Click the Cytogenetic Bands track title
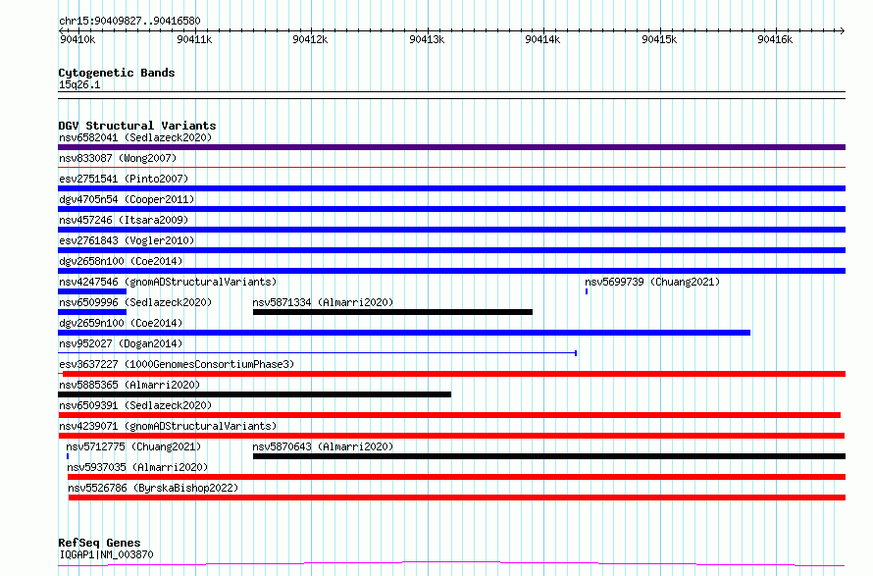873x576 pixels. [117, 73]
